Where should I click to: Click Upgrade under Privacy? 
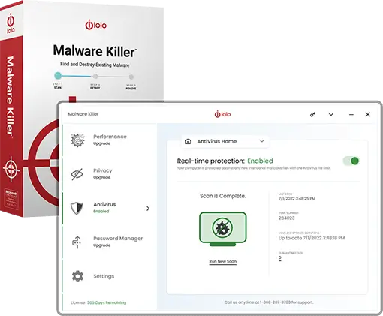[x=101, y=177]
